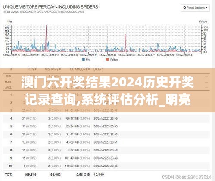The image size is (215, 181).
Task: Select date cell 30/Jan/2023:23:53
Action: (106, 134)
